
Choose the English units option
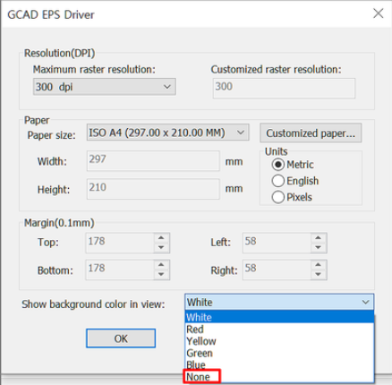pos(278,181)
